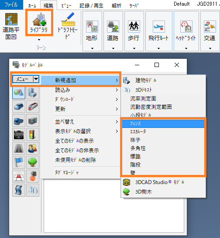Image resolution: width=220 pixels, height=238 pixels.
Task: Pick the train model category icon
Action: [33, 107]
